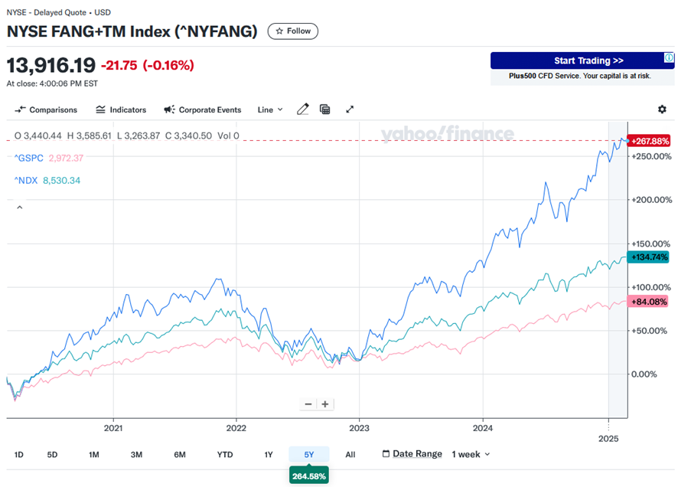Image resolution: width=678 pixels, height=487 pixels.
Task: Click the Vol 0 volume reading
Action: (228, 136)
